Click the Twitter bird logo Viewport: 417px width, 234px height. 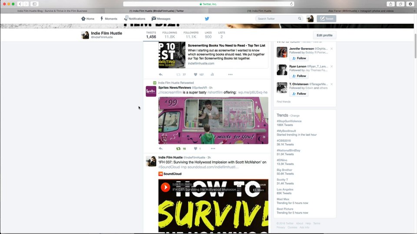(x=207, y=19)
